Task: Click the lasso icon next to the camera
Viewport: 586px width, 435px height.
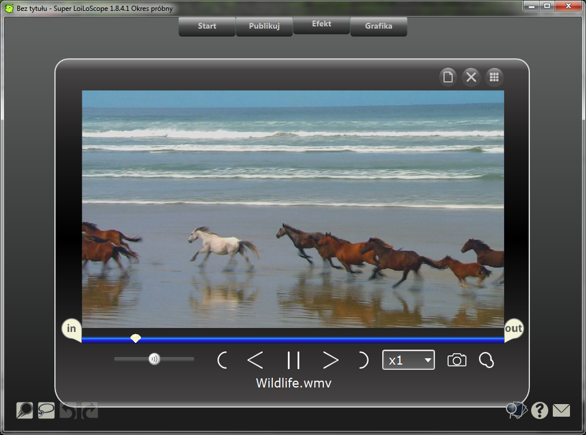Action: point(486,360)
